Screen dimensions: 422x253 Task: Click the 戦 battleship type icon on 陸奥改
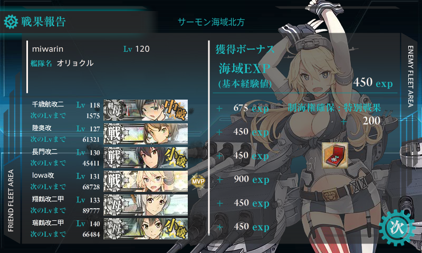click(x=113, y=134)
